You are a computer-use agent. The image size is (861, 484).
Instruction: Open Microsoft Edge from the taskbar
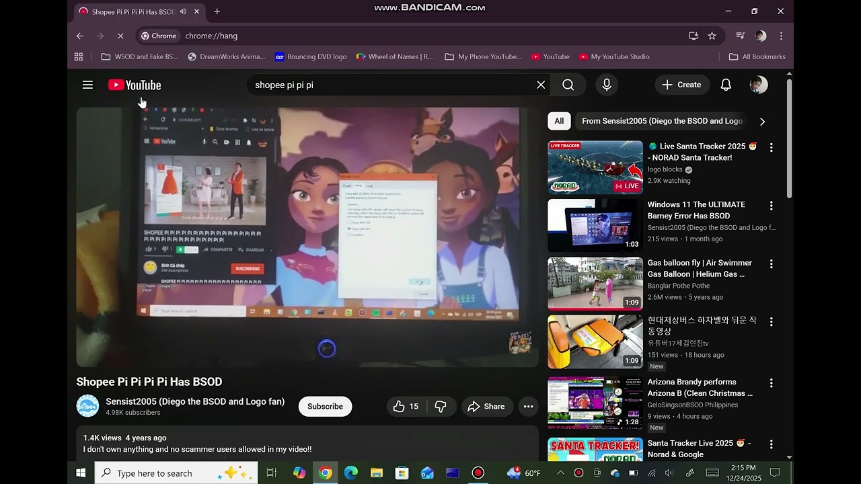[x=350, y=473]
